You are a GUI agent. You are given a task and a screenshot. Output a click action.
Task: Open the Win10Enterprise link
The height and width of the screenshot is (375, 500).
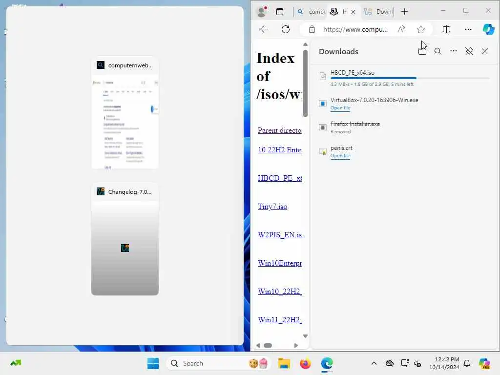click(279, 263)
